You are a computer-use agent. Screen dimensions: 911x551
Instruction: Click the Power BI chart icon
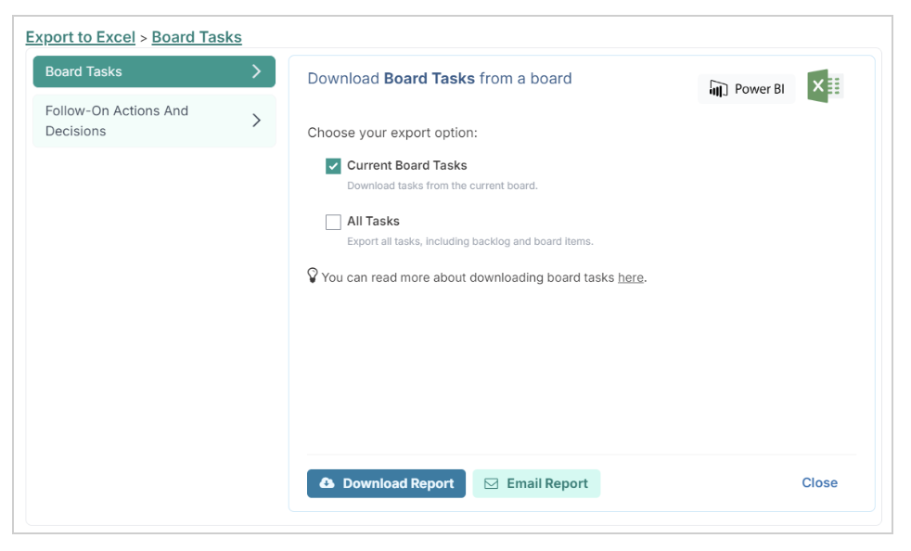pyautogui.click(x=718, y=89)
